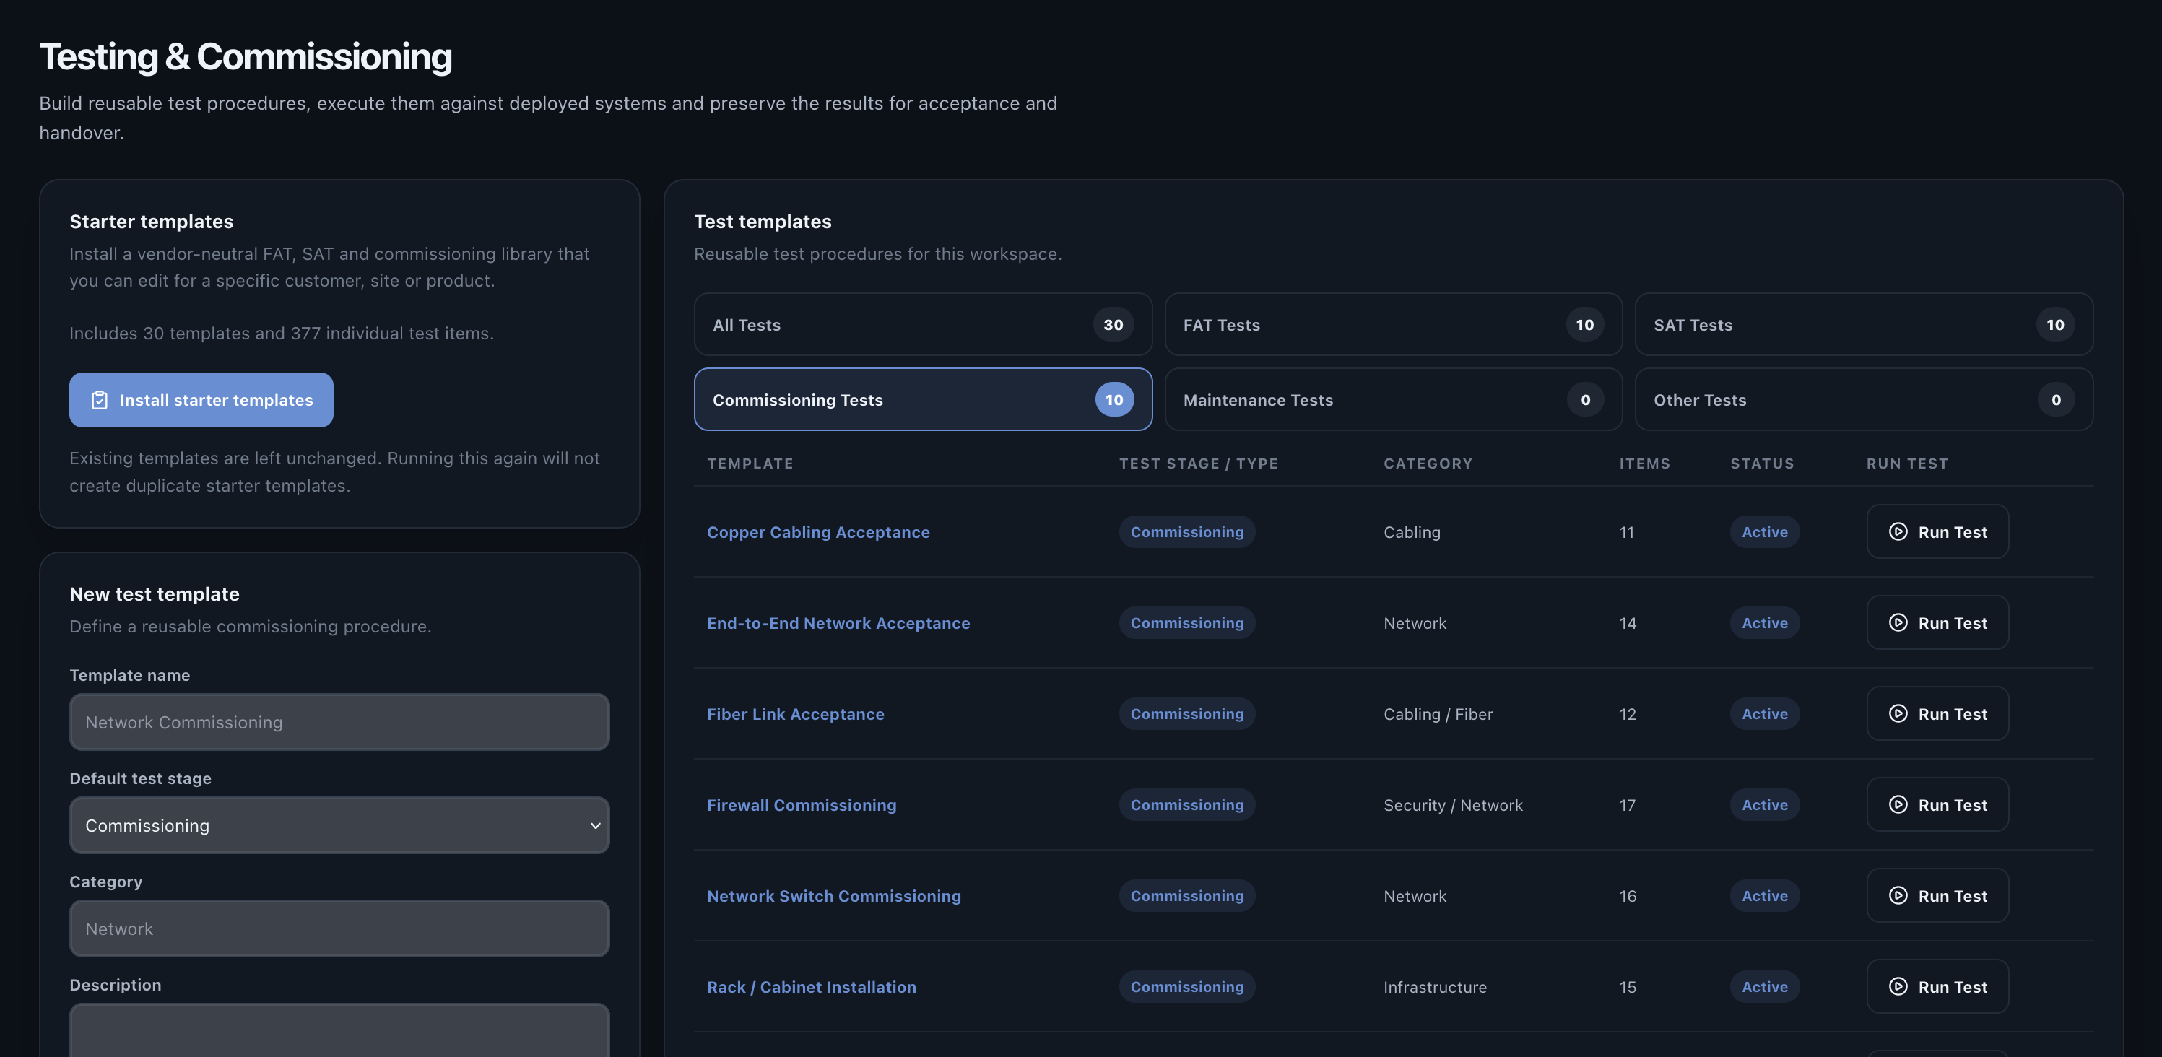The height and width of the screenshot is (1057, 2162).
Task: Open the Firewall Commissioning template link
Action: pyautogui.click(x=802, y=804)
